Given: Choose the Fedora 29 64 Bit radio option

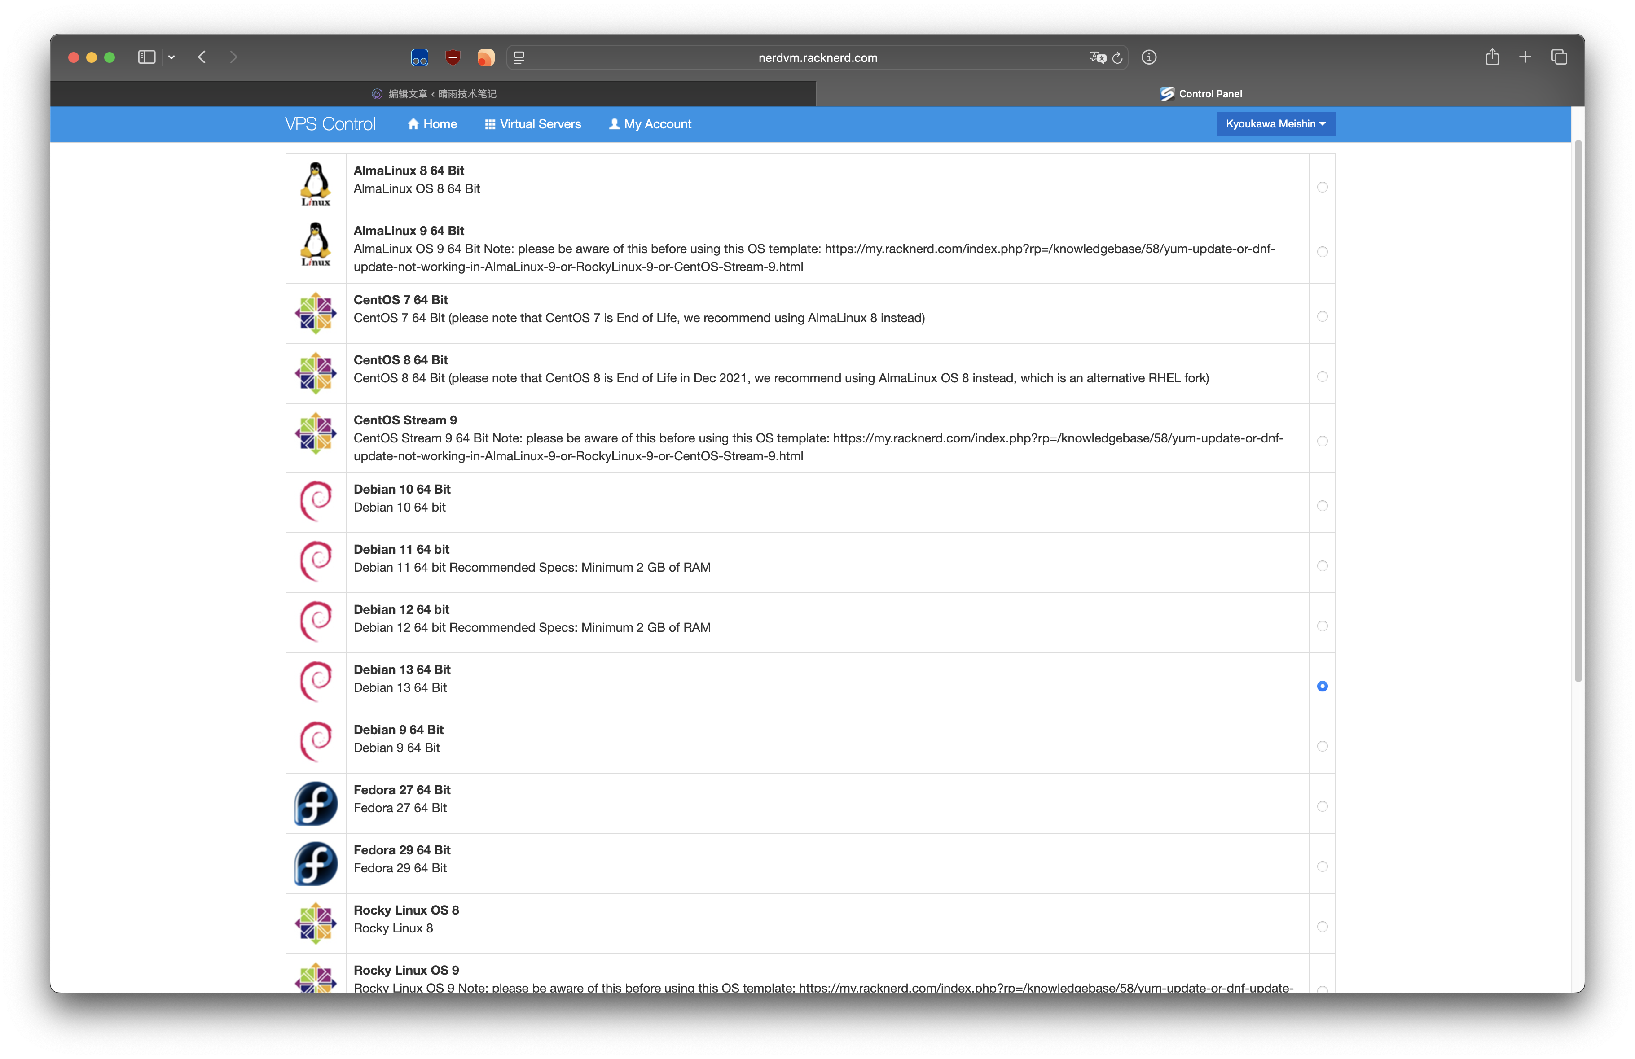Looking at the screenshot, I should point(1323,866).
